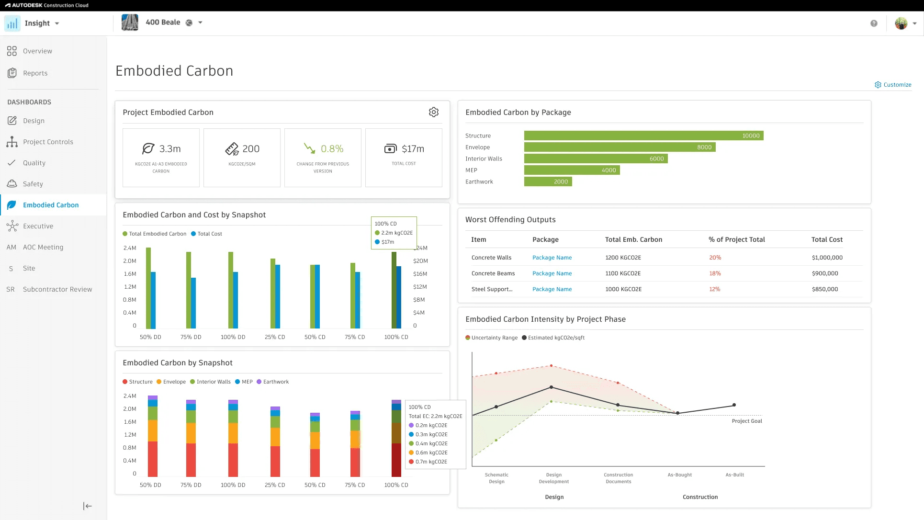Image resolution: width=924 pixels, height=520 pixels.
Task: Open Package Name link for Concrete Walls
Action: tap(552, 258)
